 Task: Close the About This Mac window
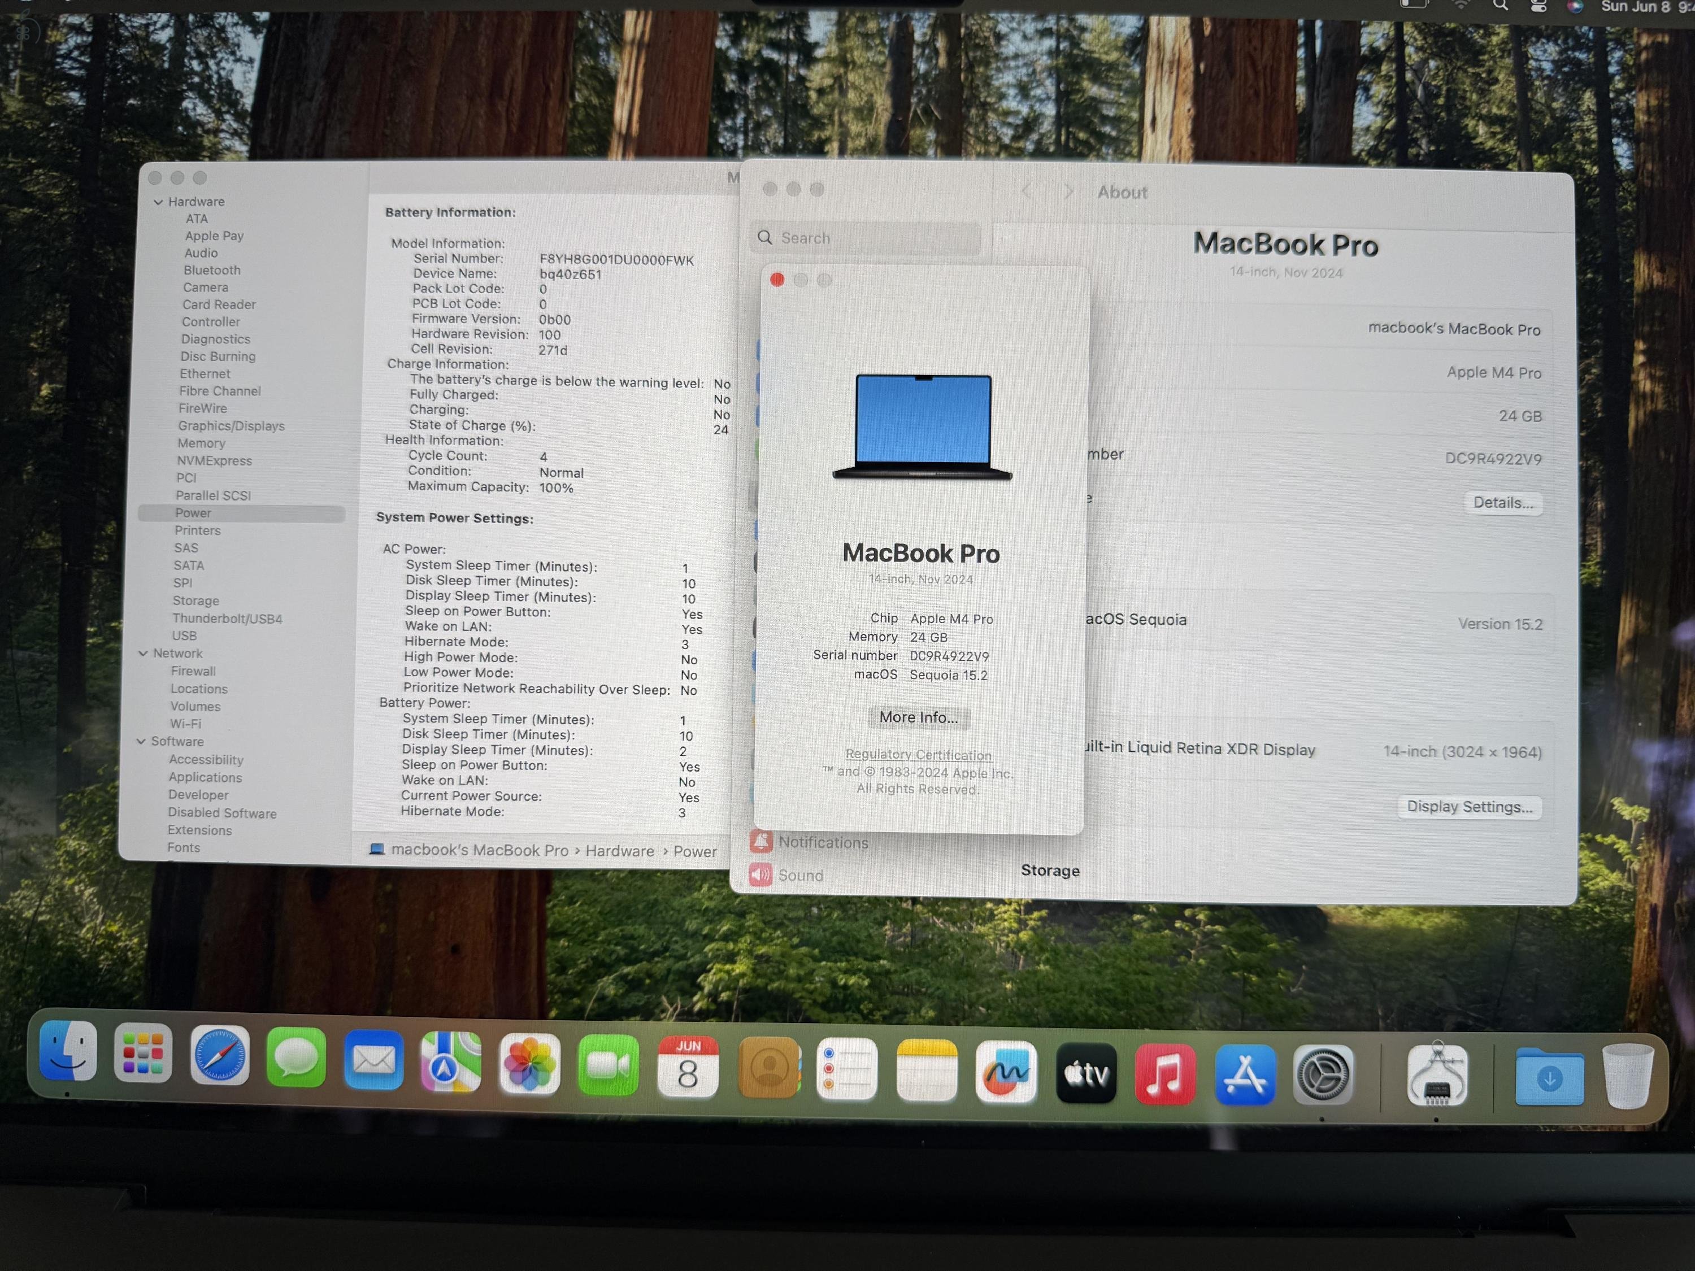click(777, 280)
